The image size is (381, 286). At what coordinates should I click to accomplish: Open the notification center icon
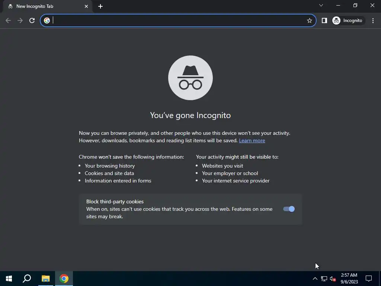pos(369,279)
